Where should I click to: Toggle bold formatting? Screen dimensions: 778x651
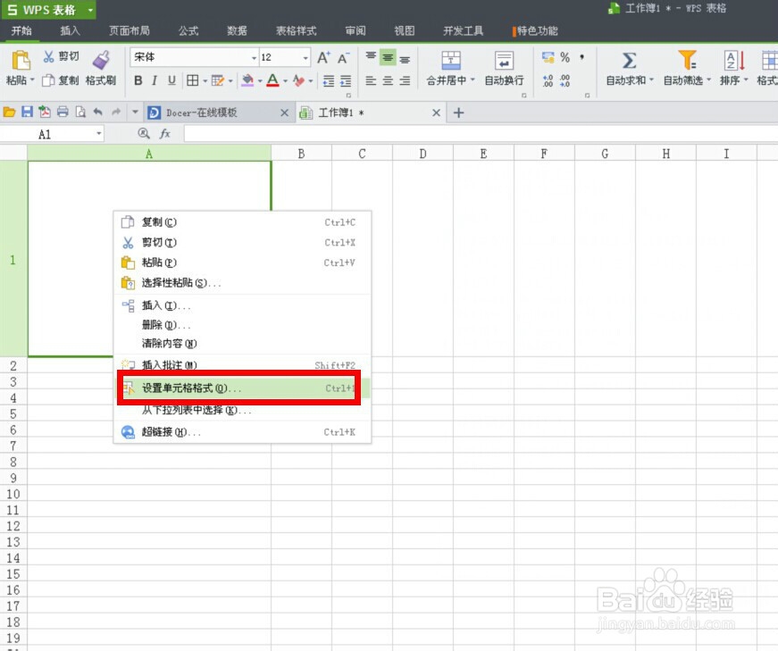(x=138, y=80)
